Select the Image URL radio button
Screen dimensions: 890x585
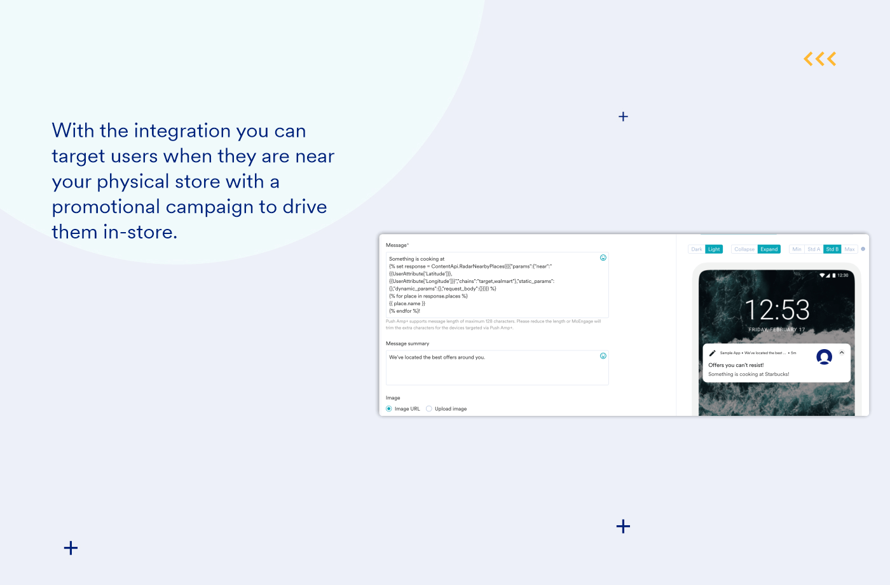pyautogui.click(x=389, y=409)
